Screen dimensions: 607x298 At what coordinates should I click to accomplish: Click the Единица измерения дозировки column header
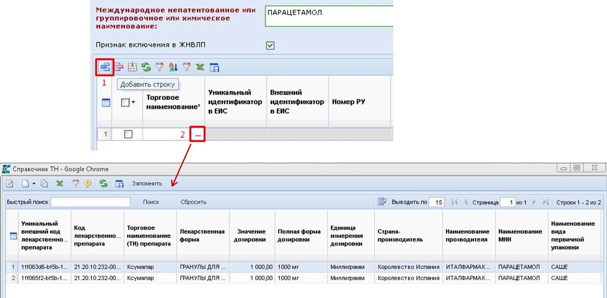click(x=351, y=236)
